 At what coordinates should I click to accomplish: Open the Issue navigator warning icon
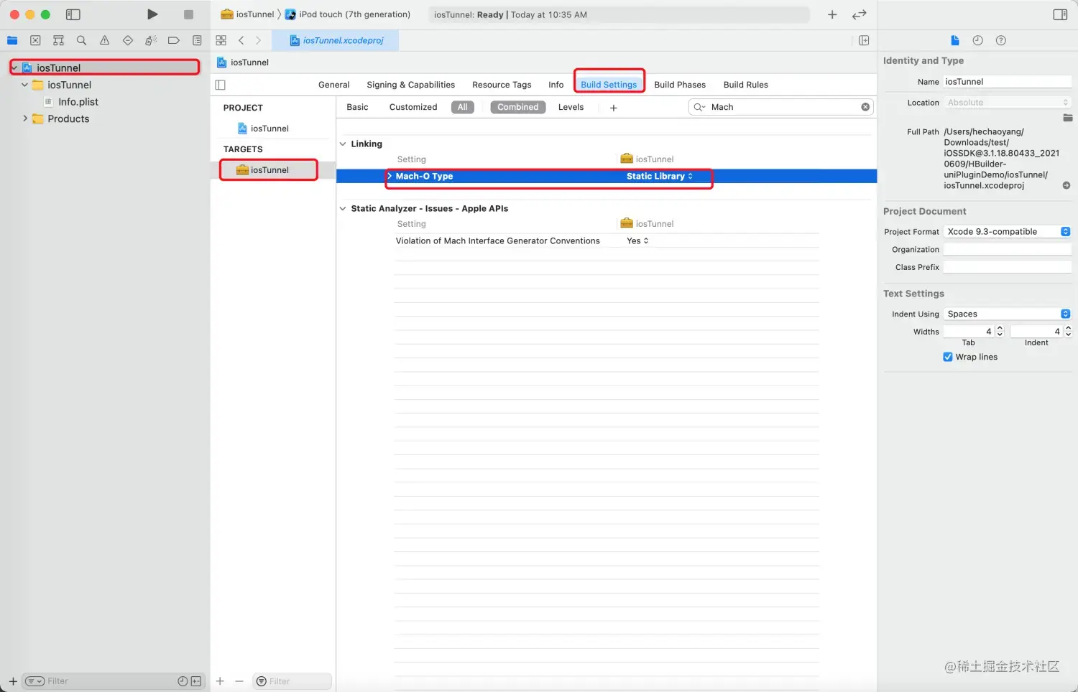click(x=104, y=40)
